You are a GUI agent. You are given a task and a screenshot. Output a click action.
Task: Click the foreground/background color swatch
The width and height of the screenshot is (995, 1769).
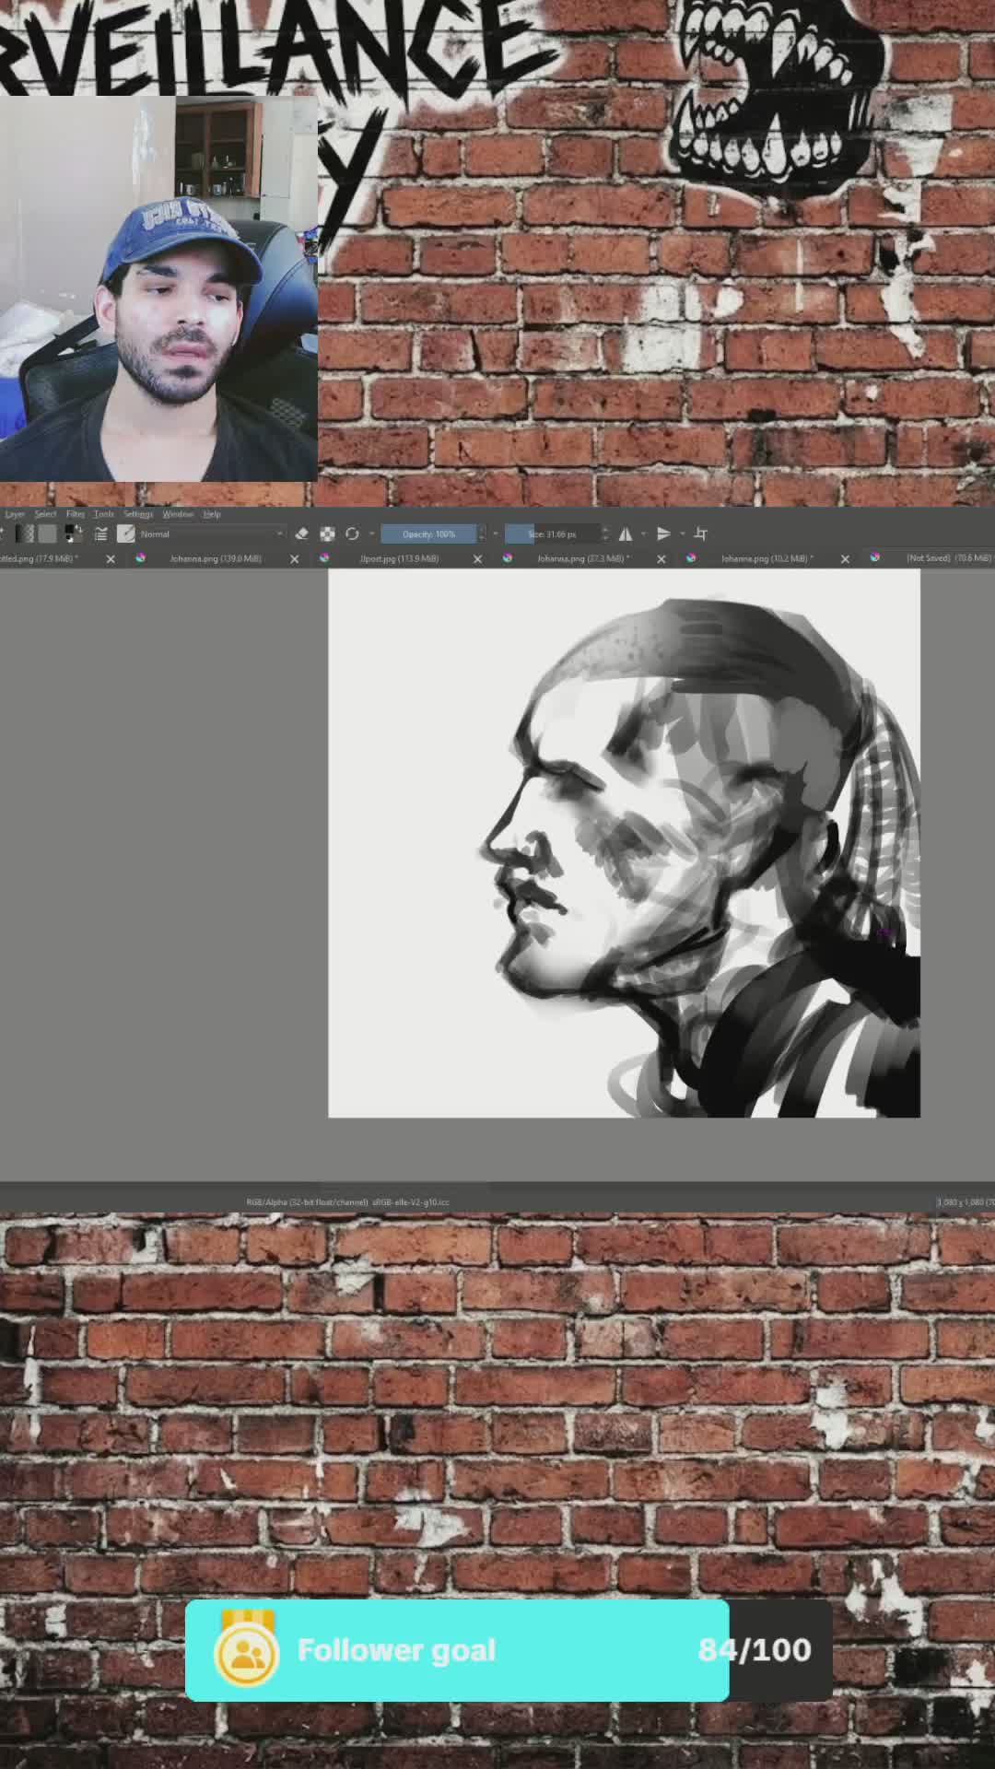[x=74, y=533]
